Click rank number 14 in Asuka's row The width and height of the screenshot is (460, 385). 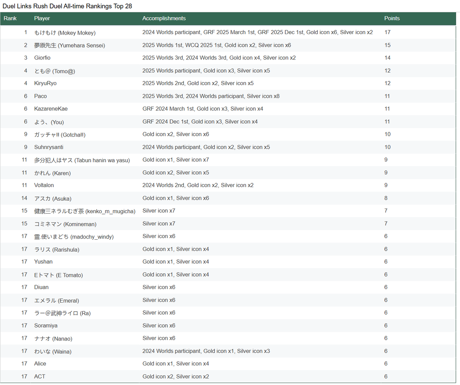25,198
